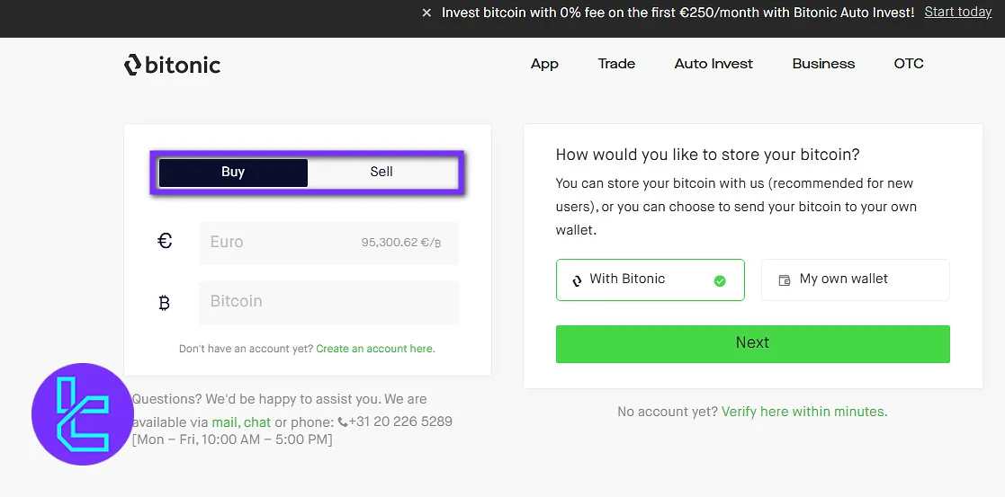
Task: Open the App menu item
Action: [544, 64]
